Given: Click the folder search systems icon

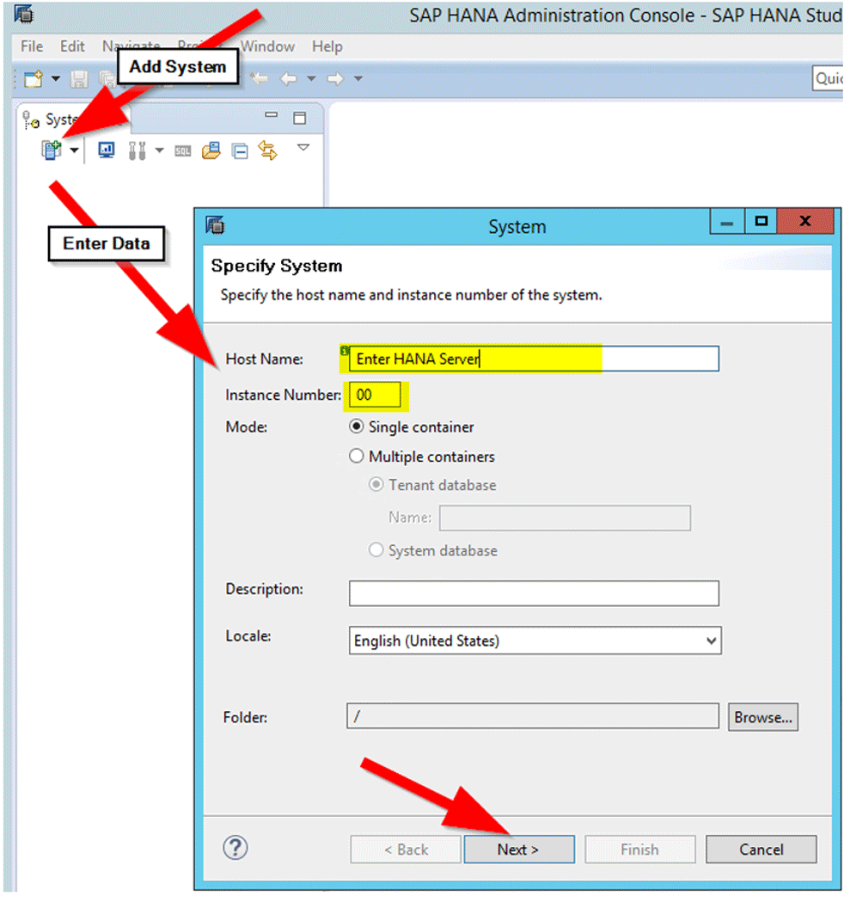Looking at the screenshot, I should click(x=211, y=150).
